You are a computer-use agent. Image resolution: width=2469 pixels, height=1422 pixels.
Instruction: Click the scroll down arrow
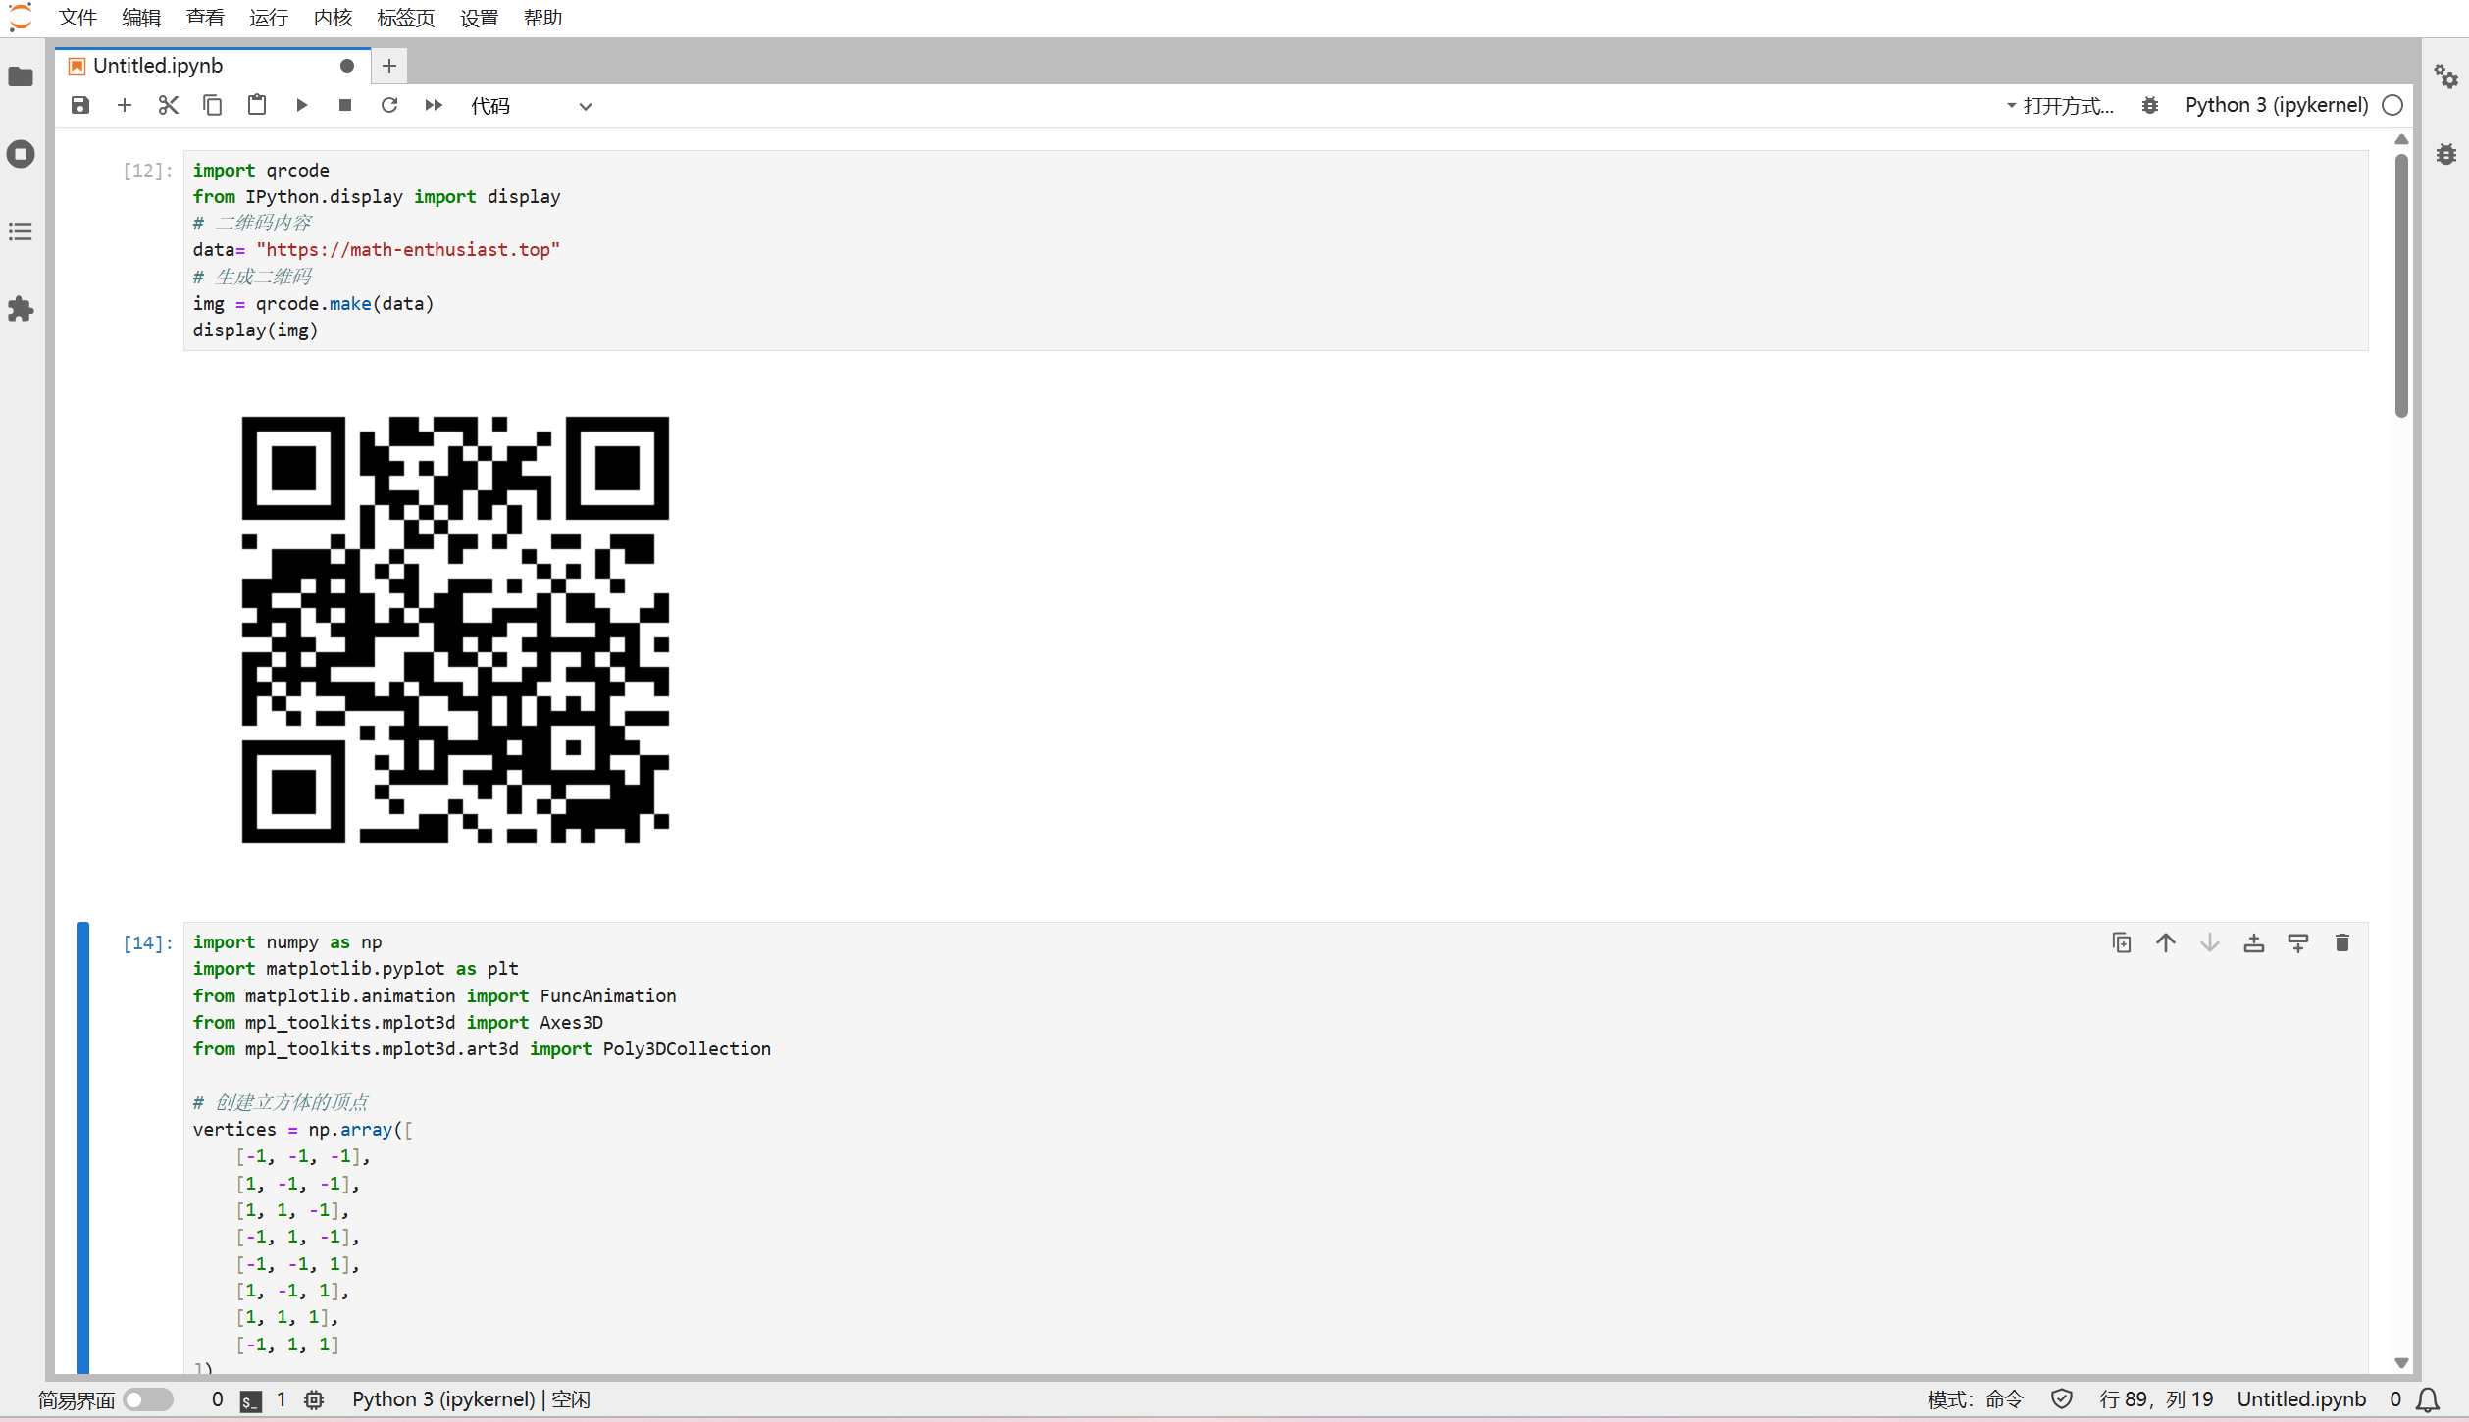[2401, 1362]
